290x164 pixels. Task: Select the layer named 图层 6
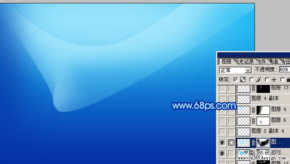point(279,120)
